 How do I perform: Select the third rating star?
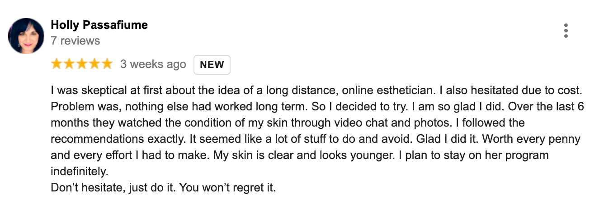(x=81, y=64)
